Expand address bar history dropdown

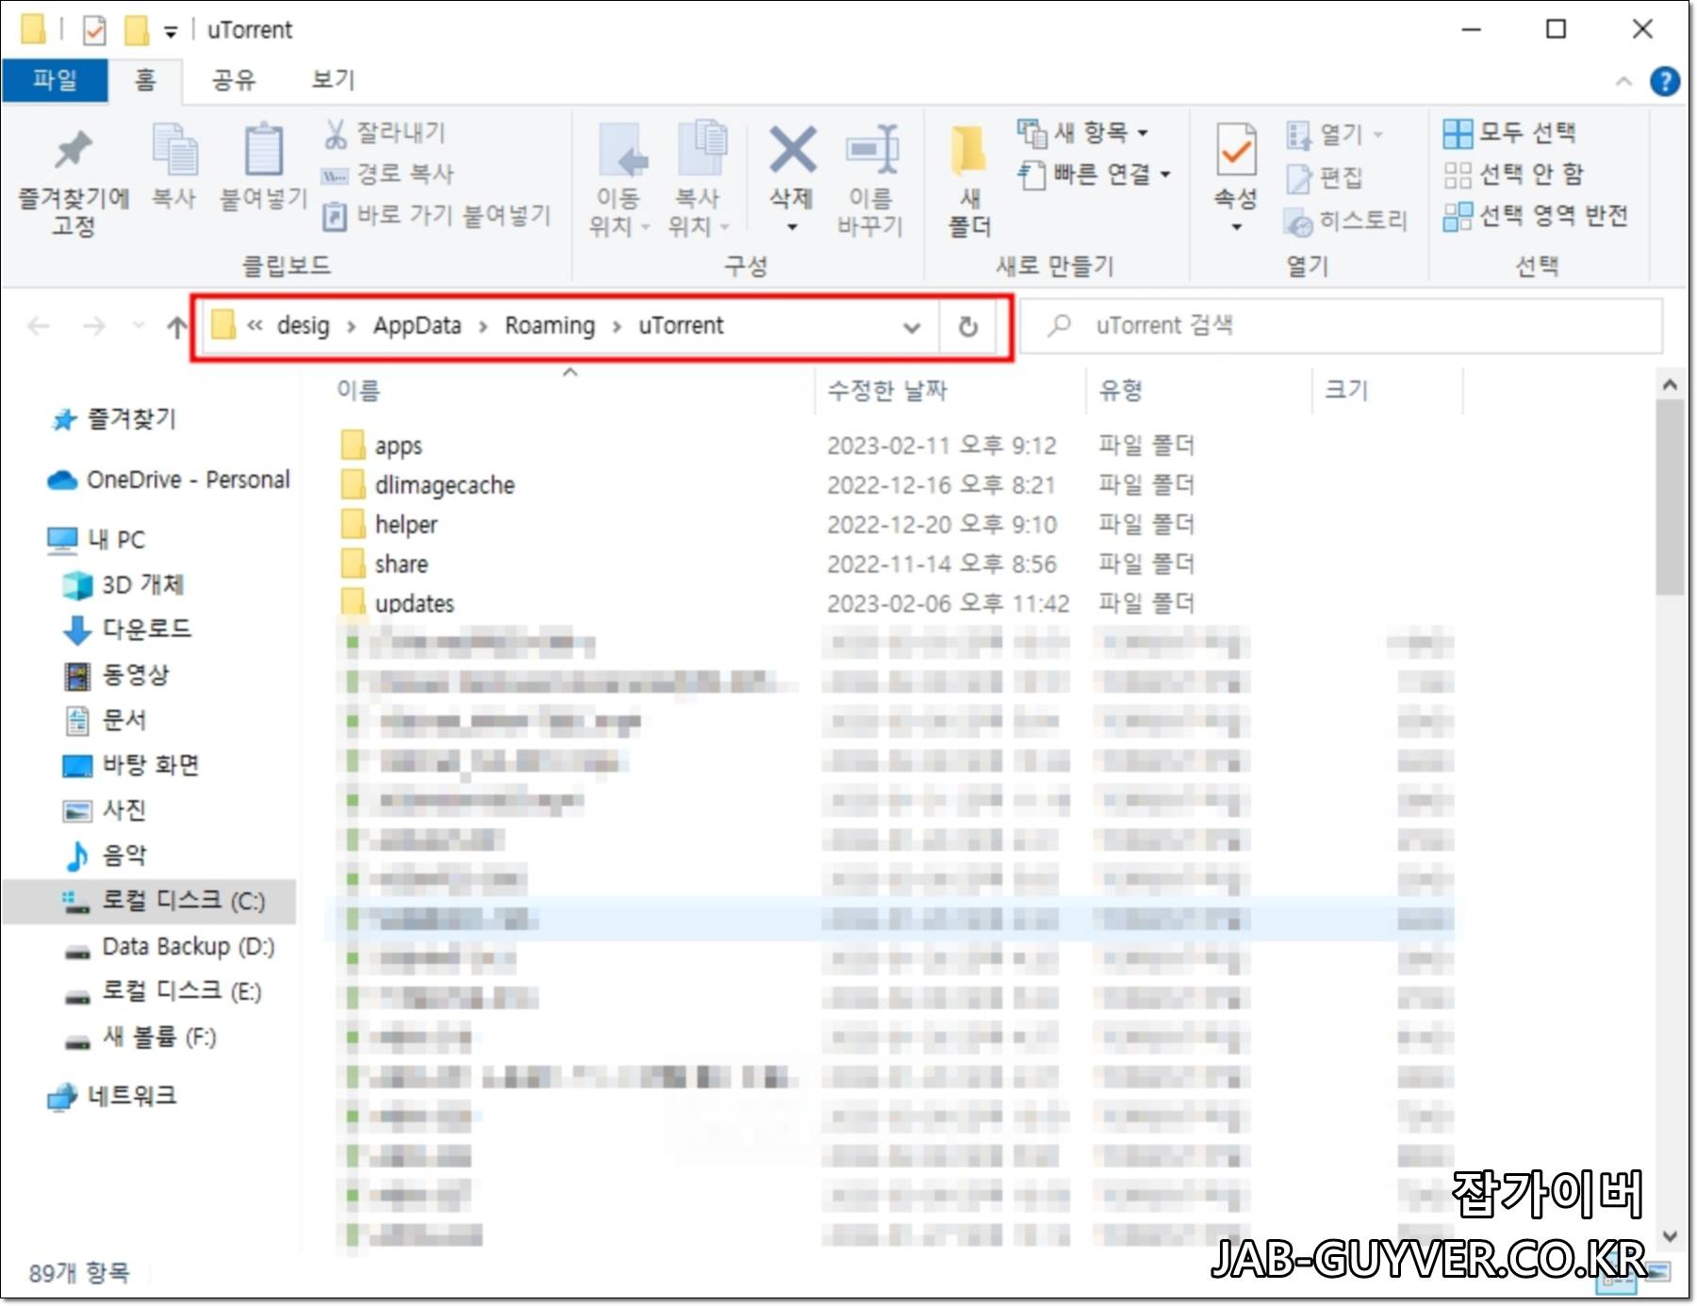pyautogui.click(x=912, y=328)
